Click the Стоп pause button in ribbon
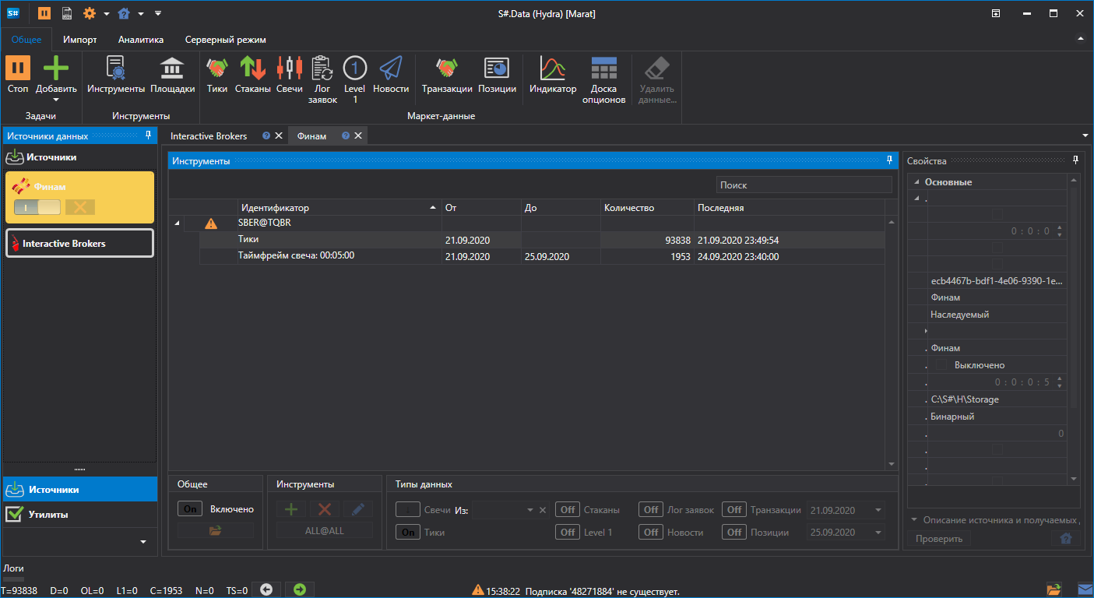Viewport: 1094px width, 598px height. [x=18, y=69]
